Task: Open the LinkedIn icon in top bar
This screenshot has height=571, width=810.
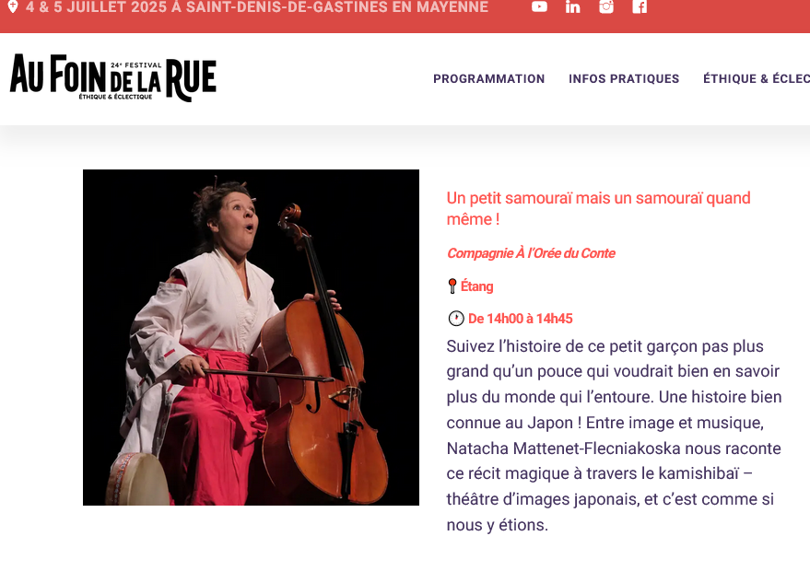Action: [x=572, y=6]
